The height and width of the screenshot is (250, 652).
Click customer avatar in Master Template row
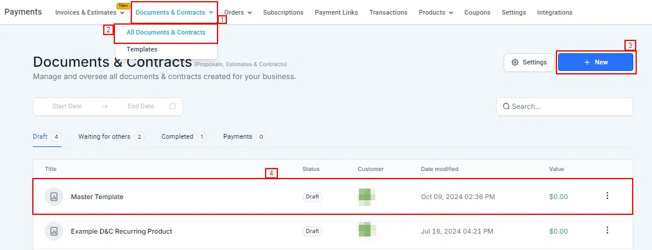point(367,197)
